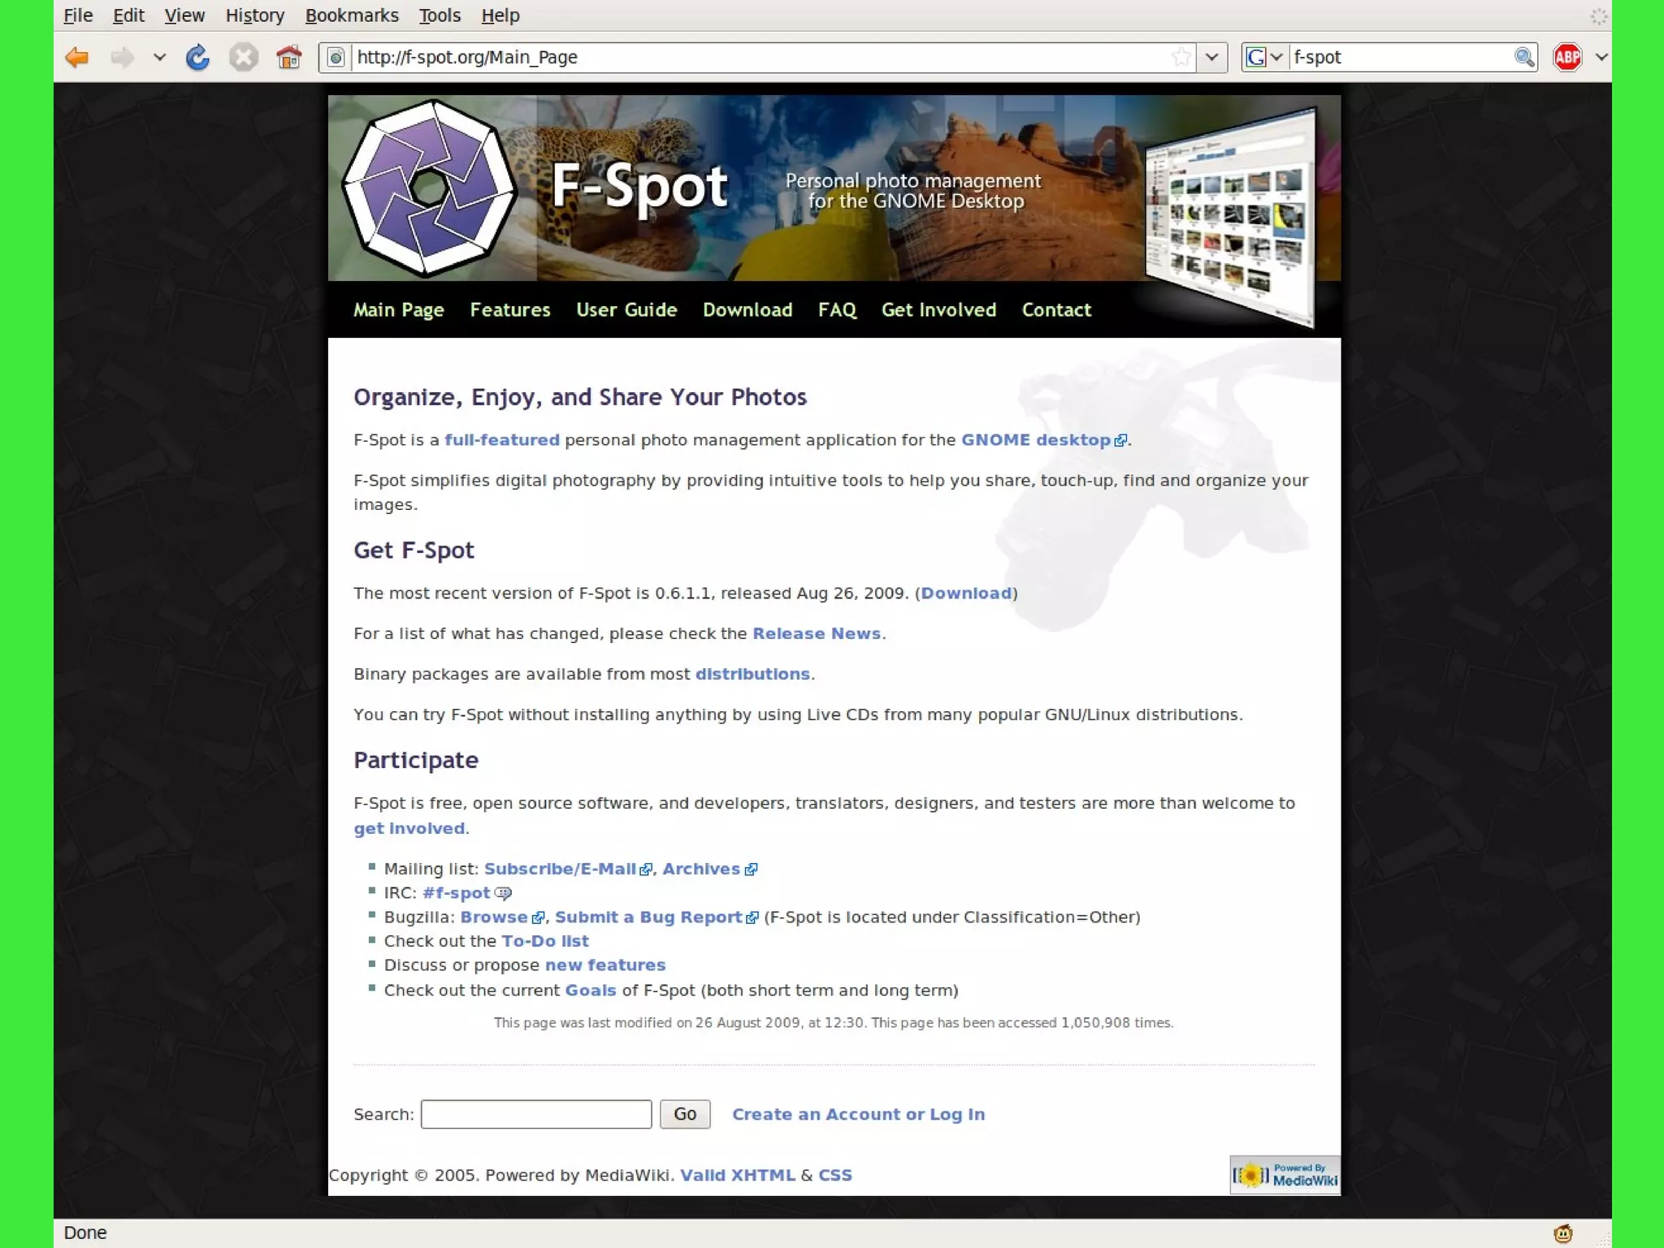Click the bookmark star in URL bar
The height and width of the screenshot is (1248, 1664).
coord(1181,57)
